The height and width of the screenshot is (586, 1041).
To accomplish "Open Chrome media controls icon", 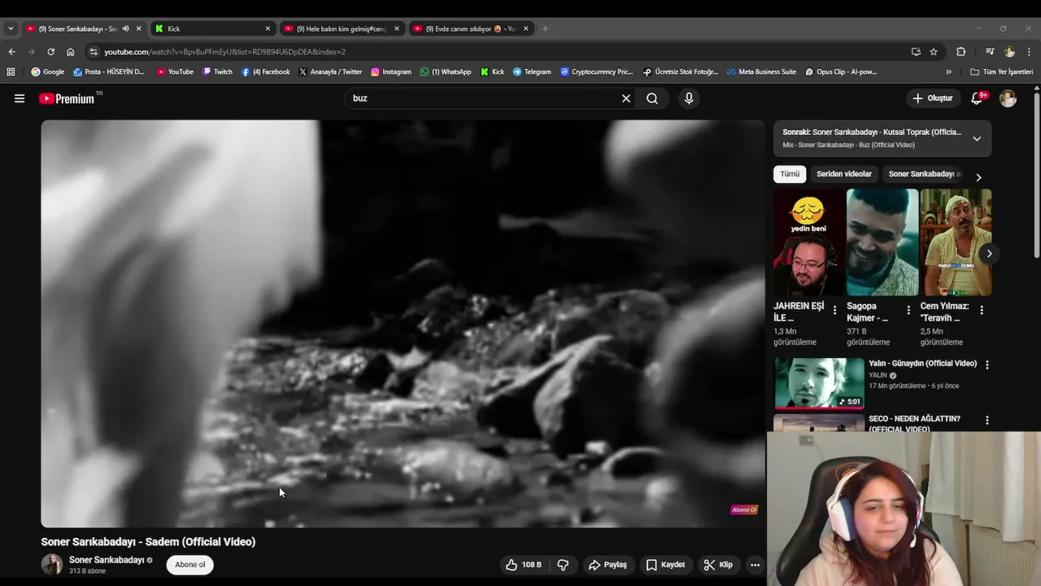I will (990, 51).
